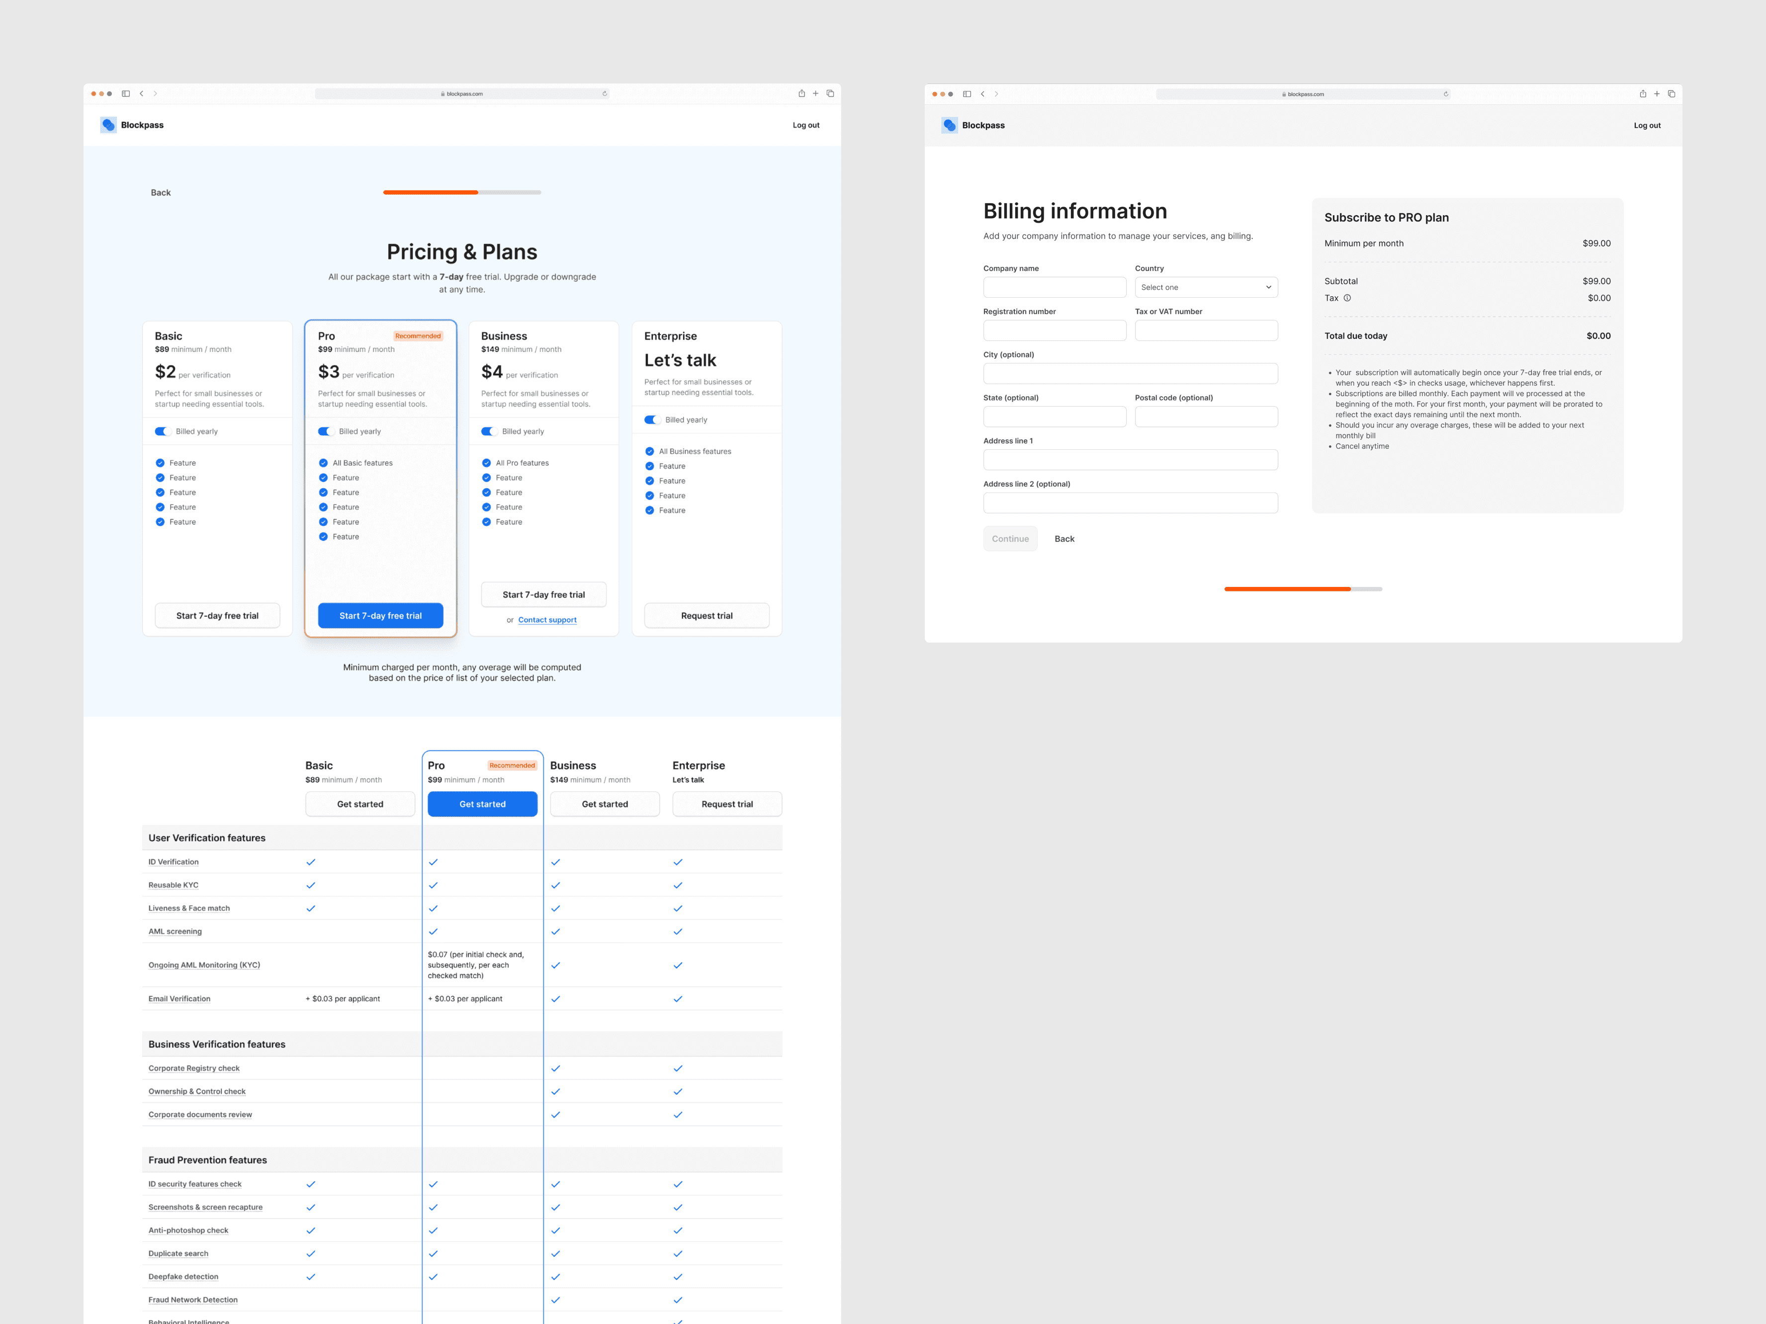The image size is (1766, 1324).
Task: Click the Company name input field
Action: (1055, 286)
